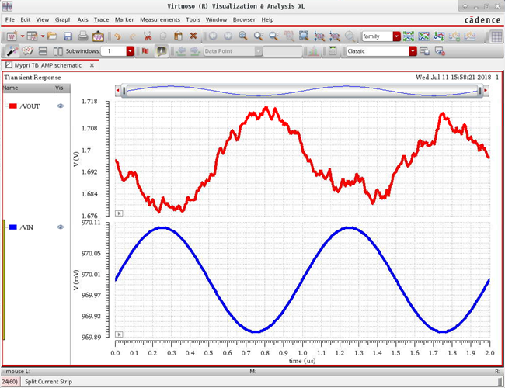Viewport: 505px width, 388px height.
Task: Open the Marker menu
Action: coord(124,20)
